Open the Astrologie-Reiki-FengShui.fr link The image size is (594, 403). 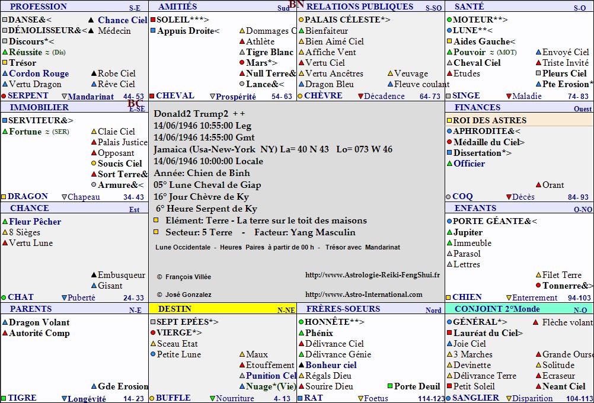372,275
